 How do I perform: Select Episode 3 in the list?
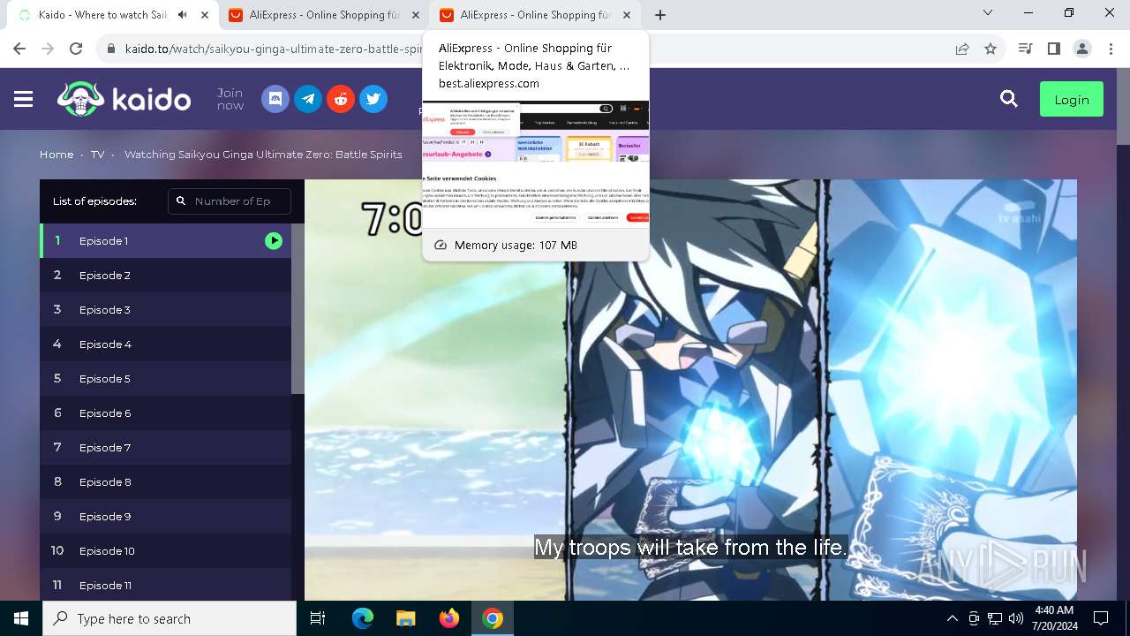coord(165,309)
